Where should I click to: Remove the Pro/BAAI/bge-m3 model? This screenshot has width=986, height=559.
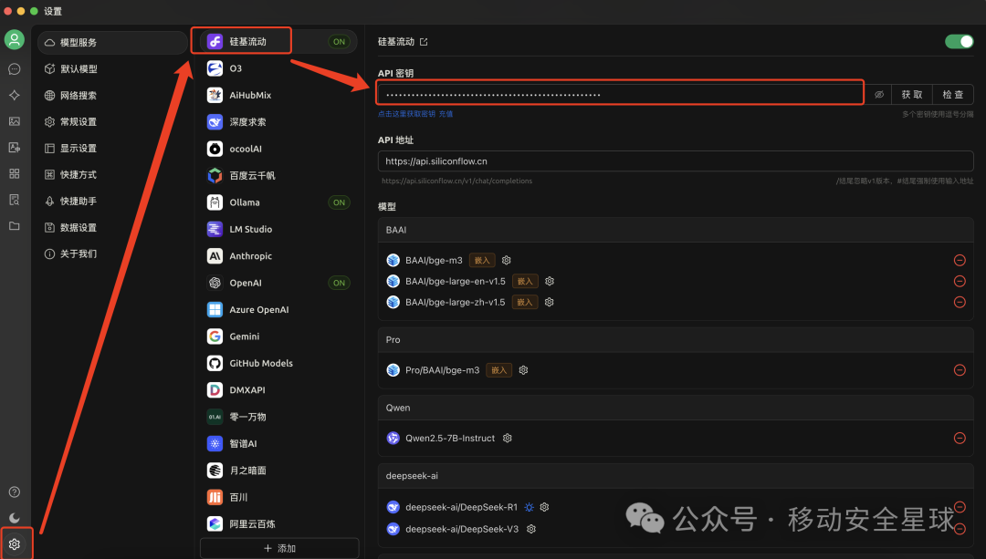coord(960,370)
